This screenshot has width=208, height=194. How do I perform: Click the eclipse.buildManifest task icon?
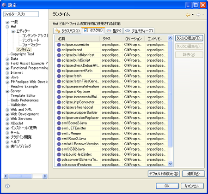(59, 55)
